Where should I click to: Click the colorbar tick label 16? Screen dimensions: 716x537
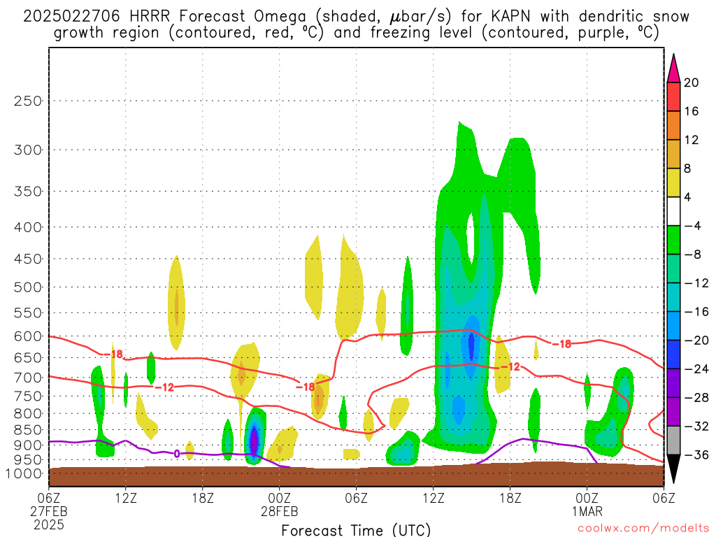[x=691, y=111]
